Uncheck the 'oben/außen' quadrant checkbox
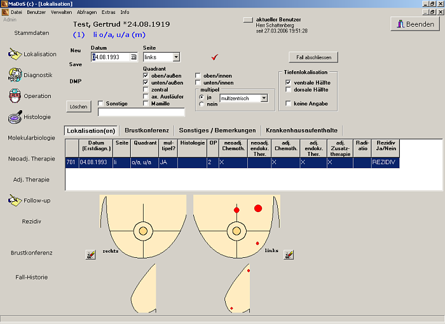The height and width of the screenshot is (324, 445). point(146,76)
